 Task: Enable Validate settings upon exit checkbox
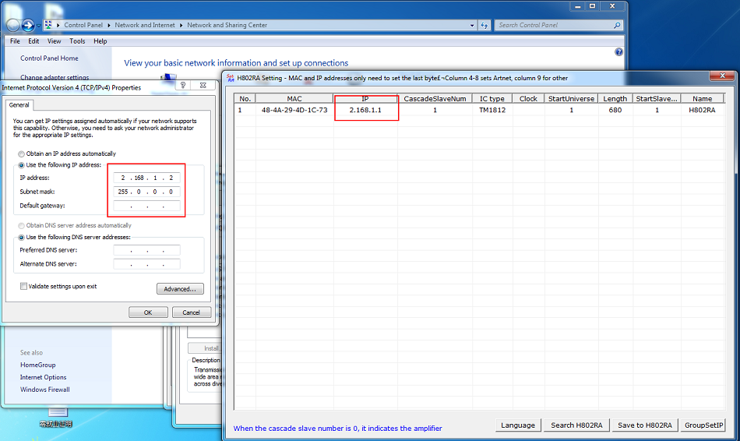point(23,286)
